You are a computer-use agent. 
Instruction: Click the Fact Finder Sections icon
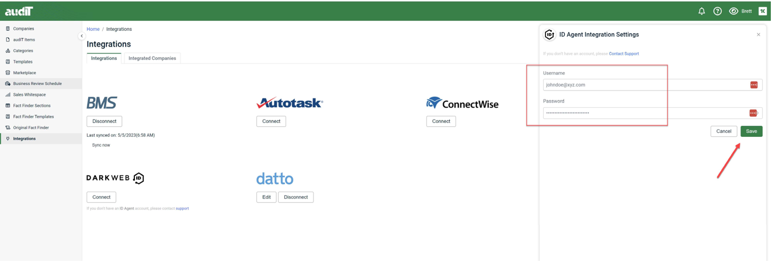pyautogui.click(x=8, y=106)
